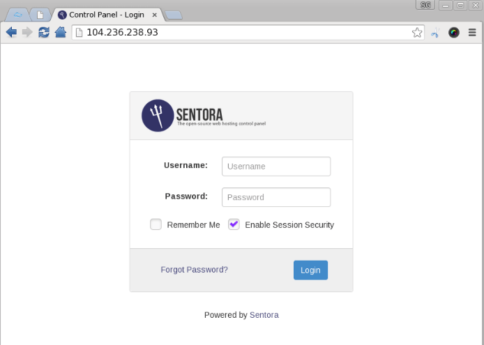Check the Remember Me checkbox
This screenshot has width=484, height=345.
click(156, 224)
